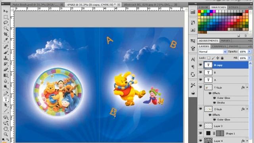Expand effects of Layer 4
Screen dimensions: 254x143
pos(247,141)
